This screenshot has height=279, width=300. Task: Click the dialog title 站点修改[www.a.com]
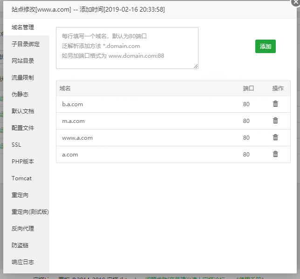pyautogui.click(x=41, y=9)
